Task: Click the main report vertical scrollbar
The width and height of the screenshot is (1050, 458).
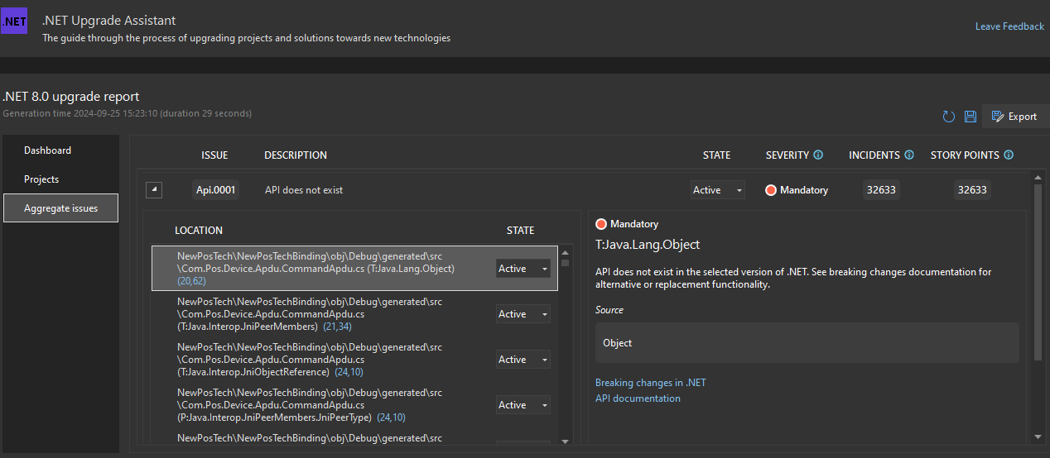Action: pos(1038,272)
